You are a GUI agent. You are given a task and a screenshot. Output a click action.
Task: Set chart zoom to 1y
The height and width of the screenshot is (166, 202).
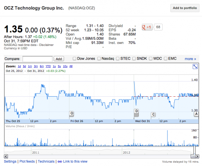(54, 66)
